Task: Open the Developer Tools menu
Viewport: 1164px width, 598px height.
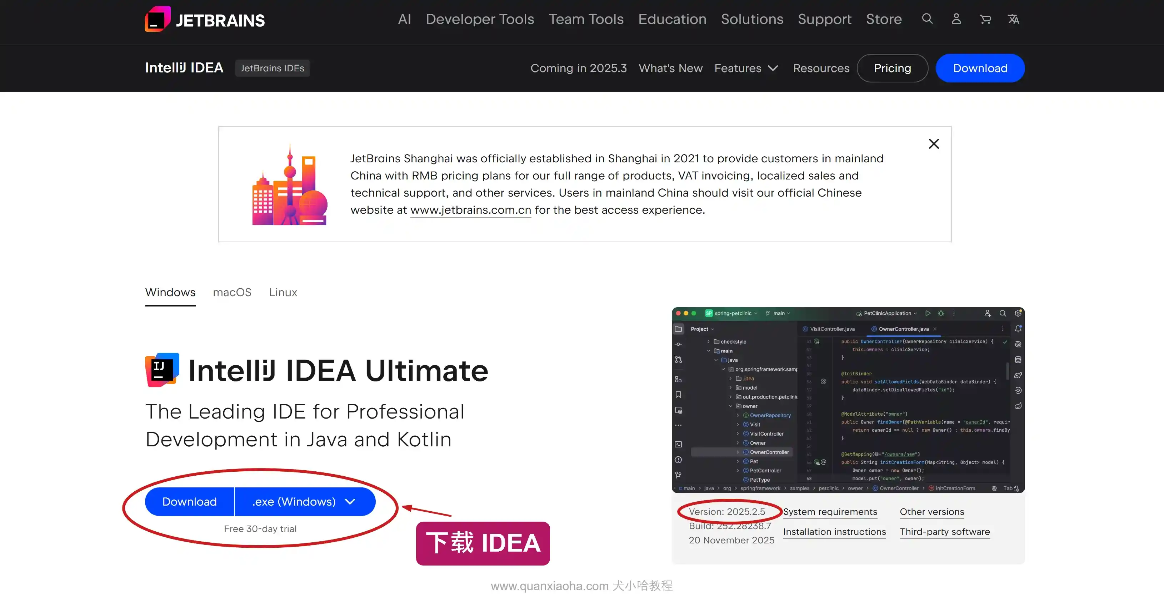Action: click(479, 19)
